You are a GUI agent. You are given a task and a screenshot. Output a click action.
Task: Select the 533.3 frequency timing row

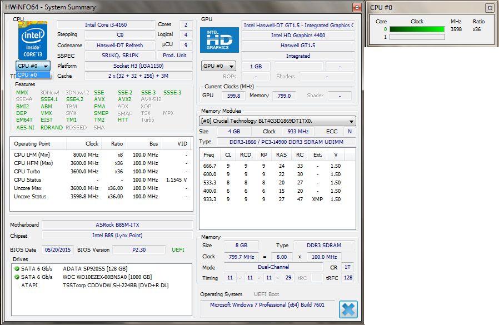point(277,182)
